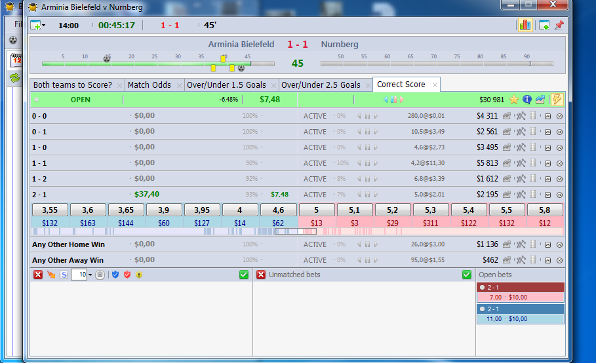Toggle the S stake icon in bet panel

tap(64, 275)
